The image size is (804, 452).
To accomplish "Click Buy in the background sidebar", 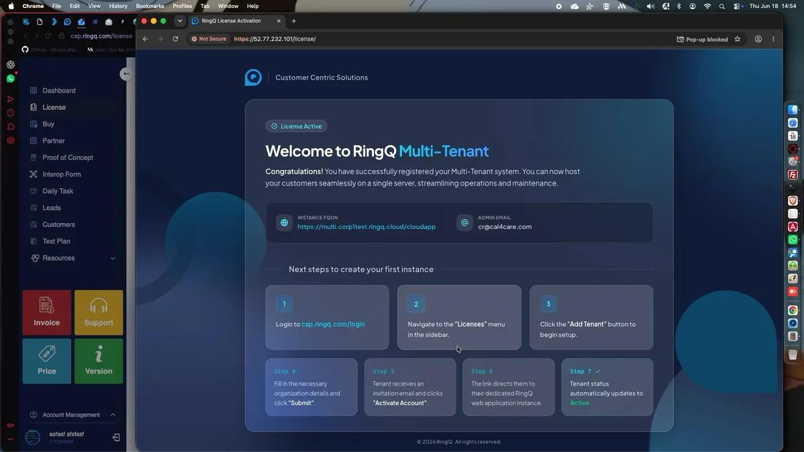I will point(48,124).
